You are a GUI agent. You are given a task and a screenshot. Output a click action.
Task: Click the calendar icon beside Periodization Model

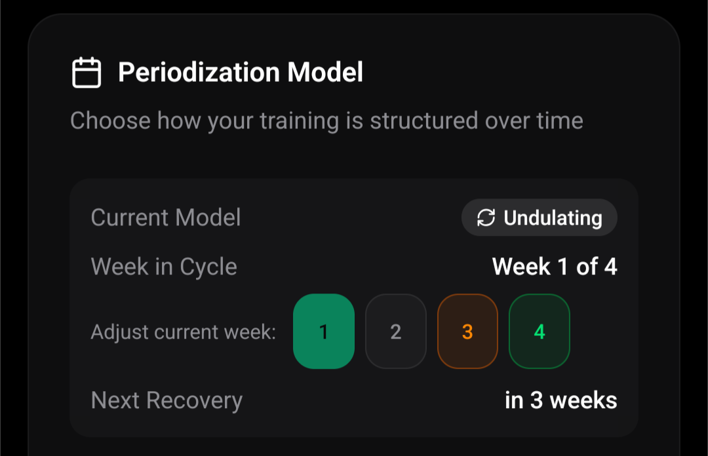pos(86,72)
